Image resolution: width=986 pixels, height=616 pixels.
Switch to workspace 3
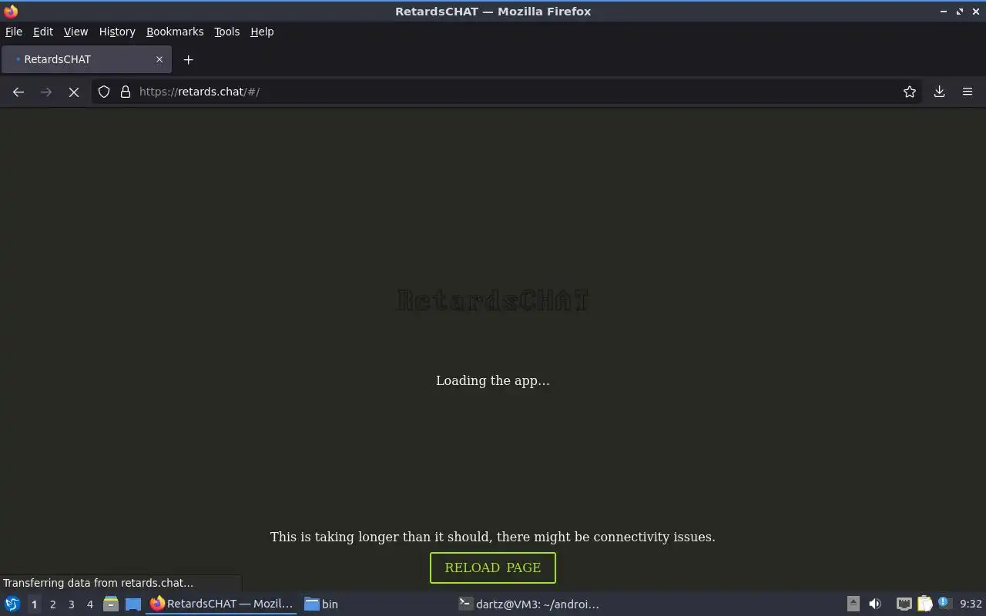coord(71,604)
